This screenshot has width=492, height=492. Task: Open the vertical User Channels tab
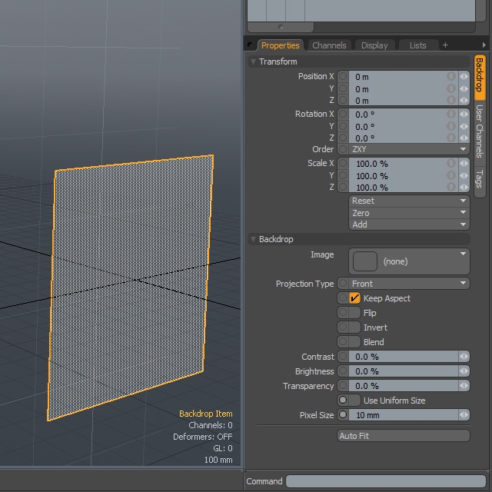point(480,131)
